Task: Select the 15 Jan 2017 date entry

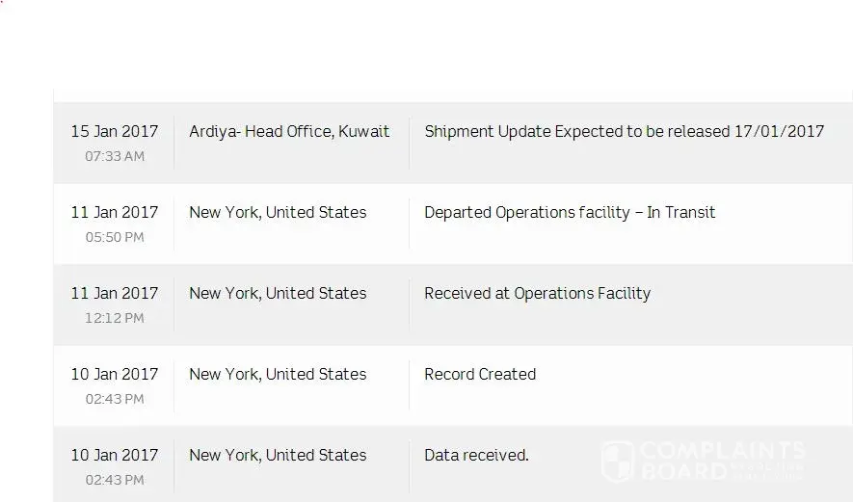Action: 115,131
